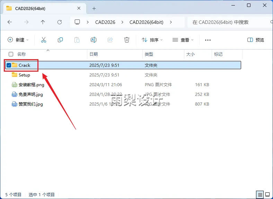Viewport: 273px width, 199px height.
Task: Rename the selected item
Action: (x=94, y=40)
